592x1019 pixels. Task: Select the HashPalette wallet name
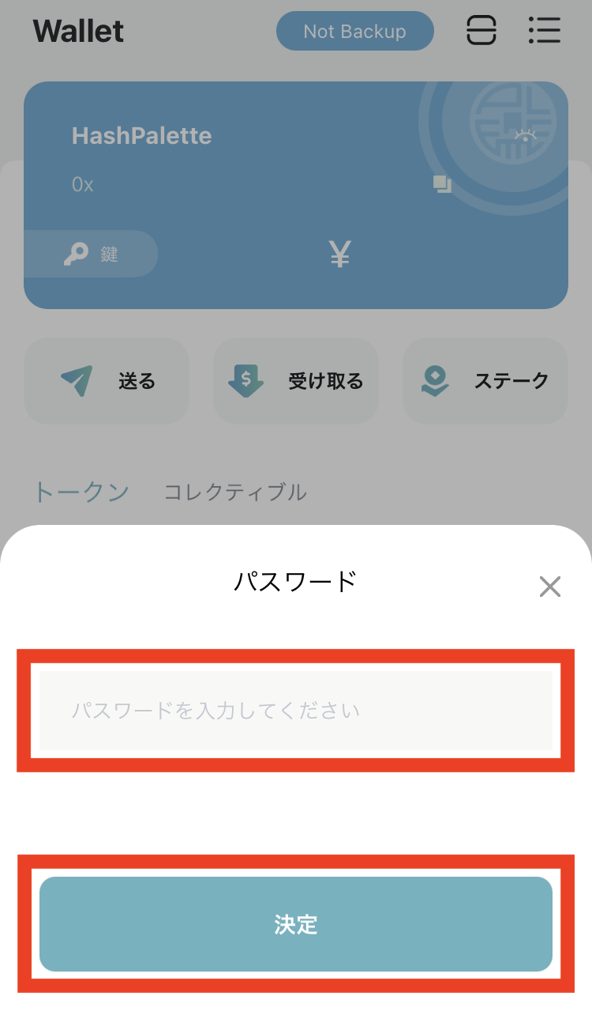[142, 136]
